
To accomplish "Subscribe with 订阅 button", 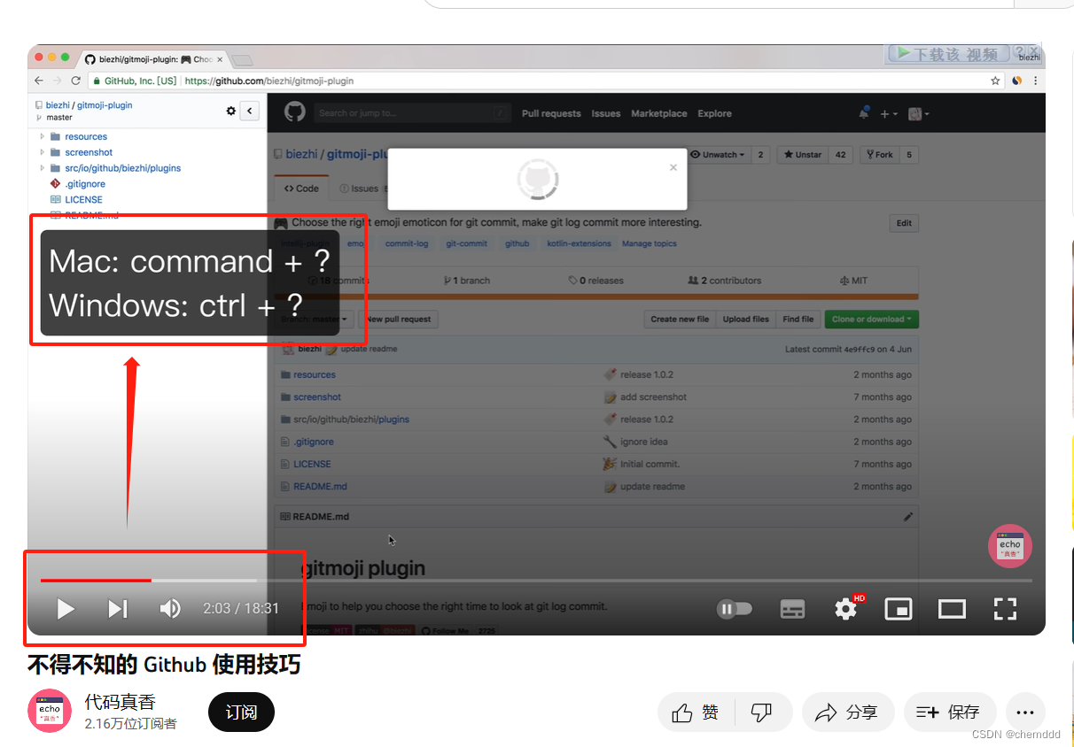I will click(241, 712).
